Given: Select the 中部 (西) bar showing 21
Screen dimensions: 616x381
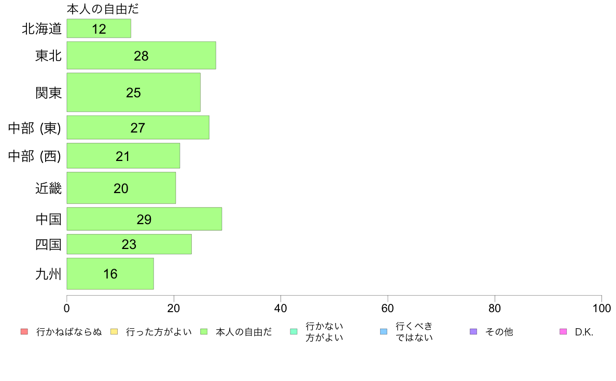Looking at the screenshot, I should click(x=123, y=156).
